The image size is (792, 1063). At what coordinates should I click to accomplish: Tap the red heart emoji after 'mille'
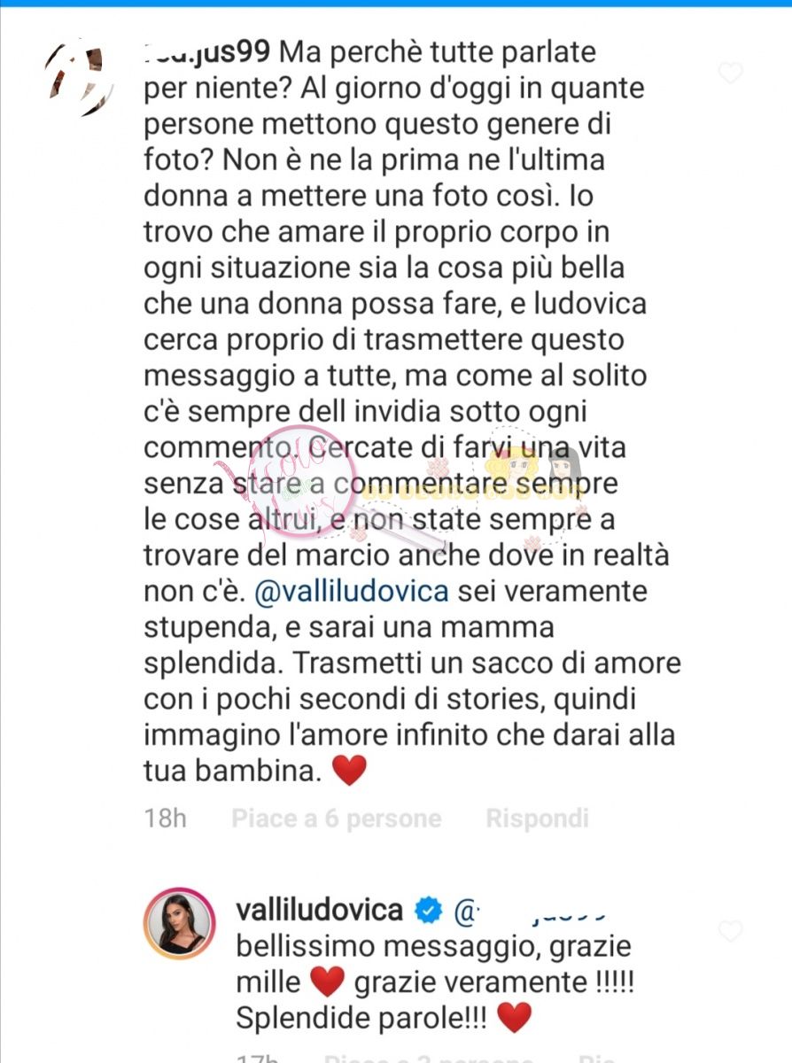(329, 982)
